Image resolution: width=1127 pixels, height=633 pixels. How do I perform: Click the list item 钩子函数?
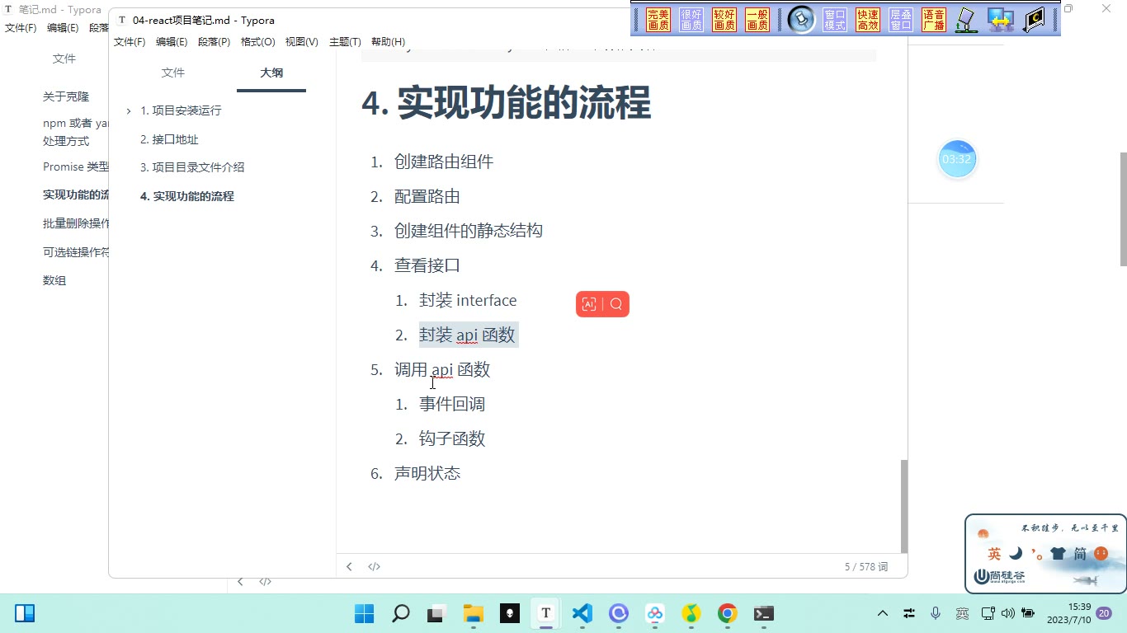point(452,438)
